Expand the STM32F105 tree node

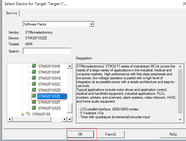pos(22,114)
